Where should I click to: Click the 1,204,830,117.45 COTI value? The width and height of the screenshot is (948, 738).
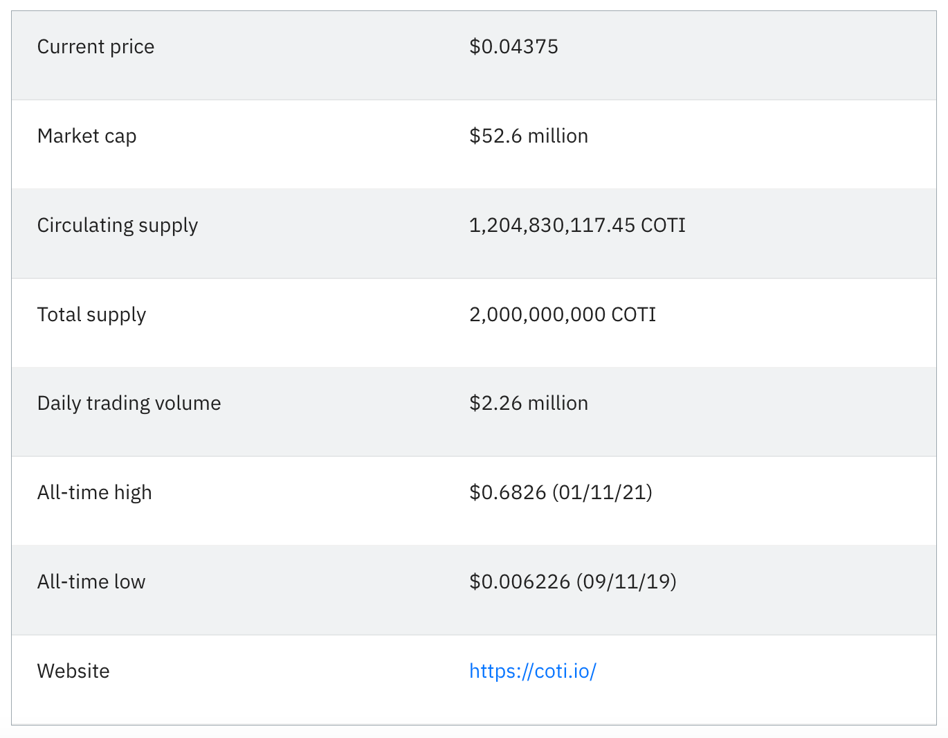pos(577,225)
